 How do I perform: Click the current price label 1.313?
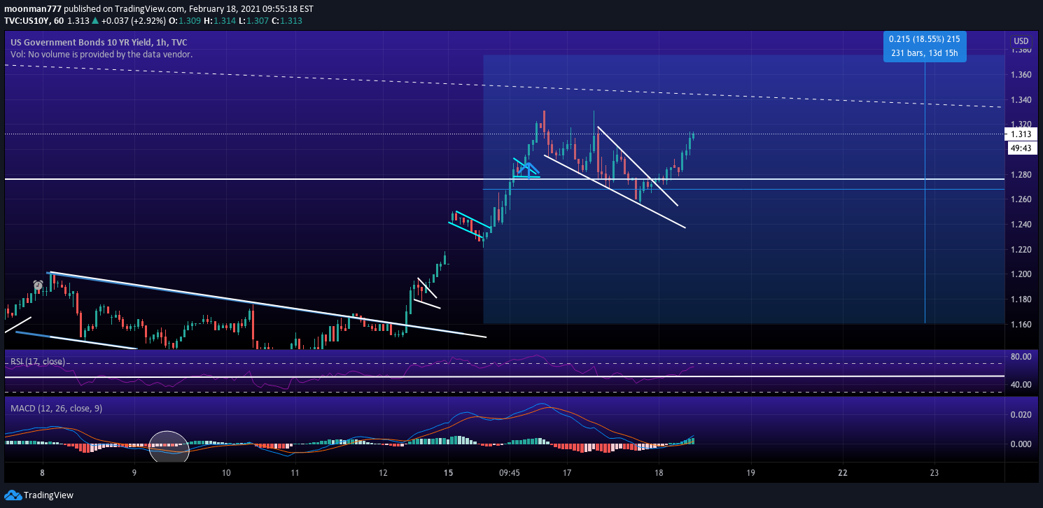1020,134
